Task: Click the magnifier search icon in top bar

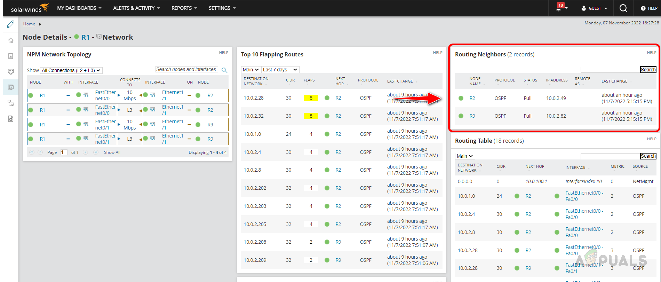Action: (623, 8)
